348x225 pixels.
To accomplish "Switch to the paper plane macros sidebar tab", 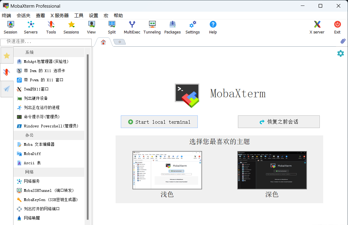I will [x=7, y=89].
